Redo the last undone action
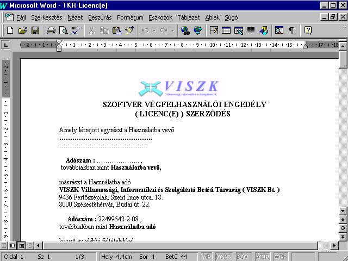The height and width of the screenshot is (261, 348). click(x=164, y=30)
